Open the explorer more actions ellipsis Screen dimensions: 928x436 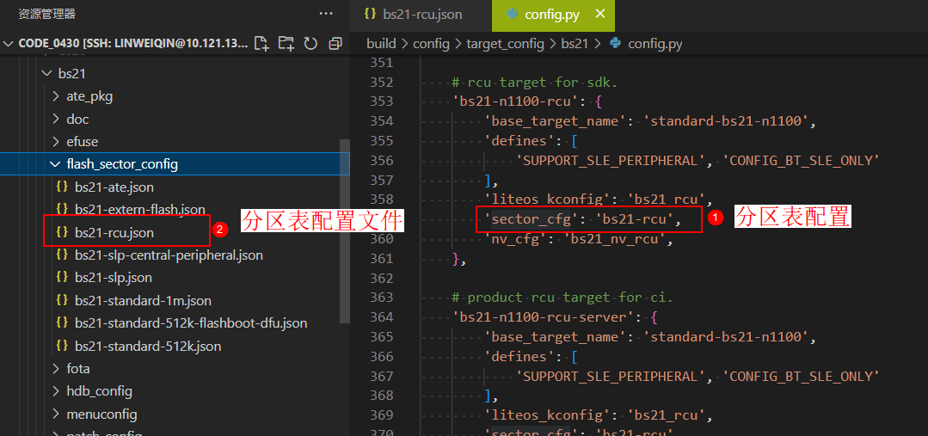pyautogui.click(x=326, y=14)
